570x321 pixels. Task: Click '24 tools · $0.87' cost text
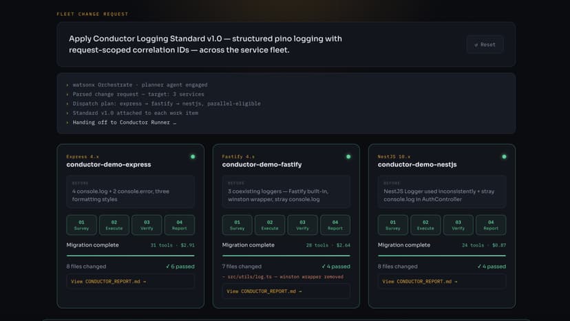tap(484, 245)
